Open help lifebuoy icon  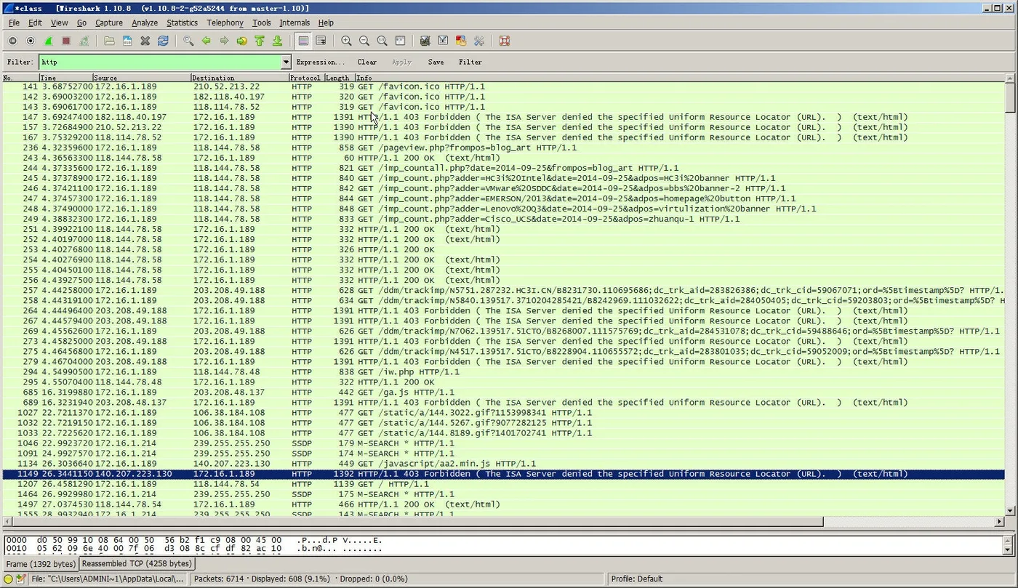[x=504, y=41]
